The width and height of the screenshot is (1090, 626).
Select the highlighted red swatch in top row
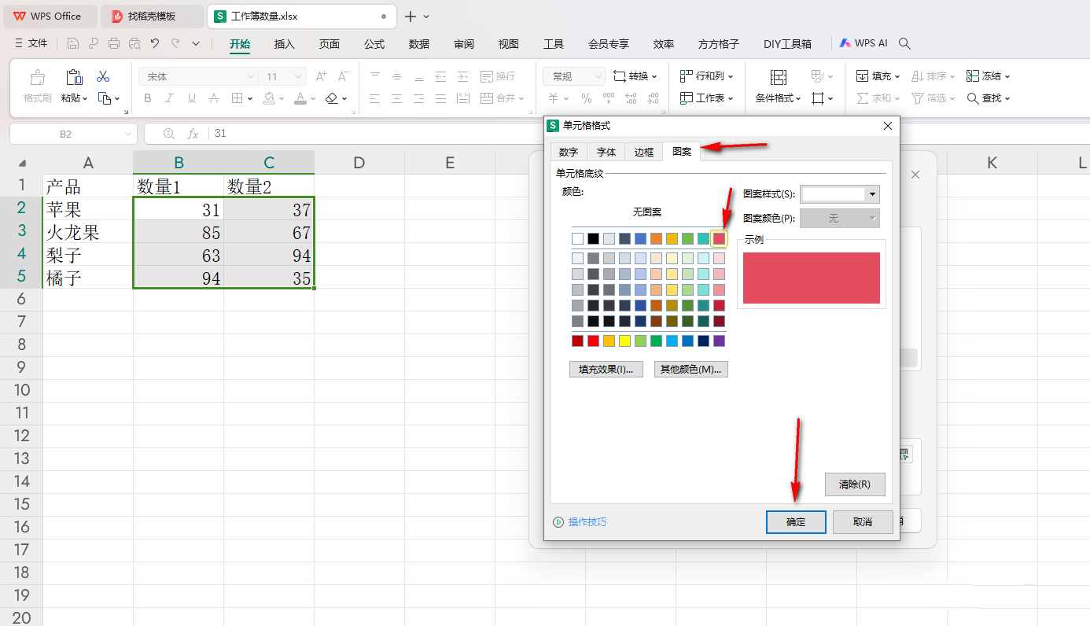tap(719, 238)
